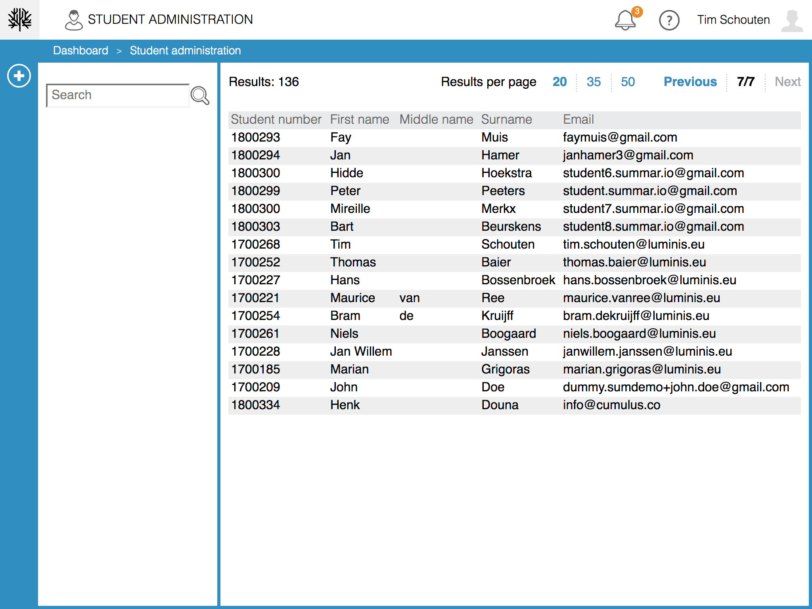Go to Dashboard breadcrumb
This screenshot has width=812, height=609.
pos(80,51)
